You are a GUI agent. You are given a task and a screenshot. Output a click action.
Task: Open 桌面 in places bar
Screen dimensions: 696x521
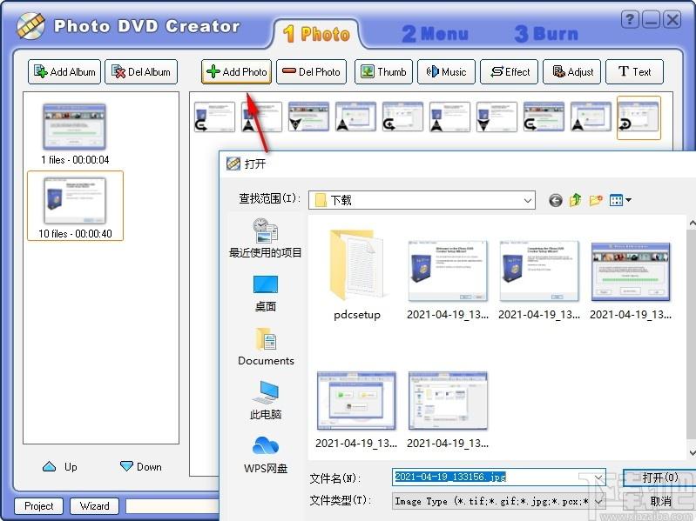pyautogui.click(x=266, y=293)
